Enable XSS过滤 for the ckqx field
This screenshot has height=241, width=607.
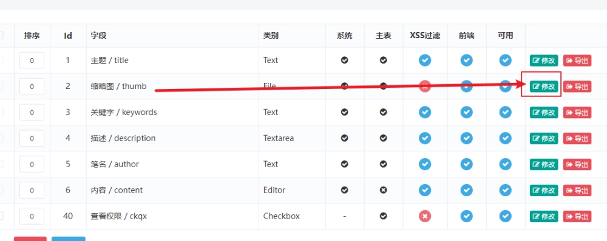pyautogui.click(x=425, y=216)
